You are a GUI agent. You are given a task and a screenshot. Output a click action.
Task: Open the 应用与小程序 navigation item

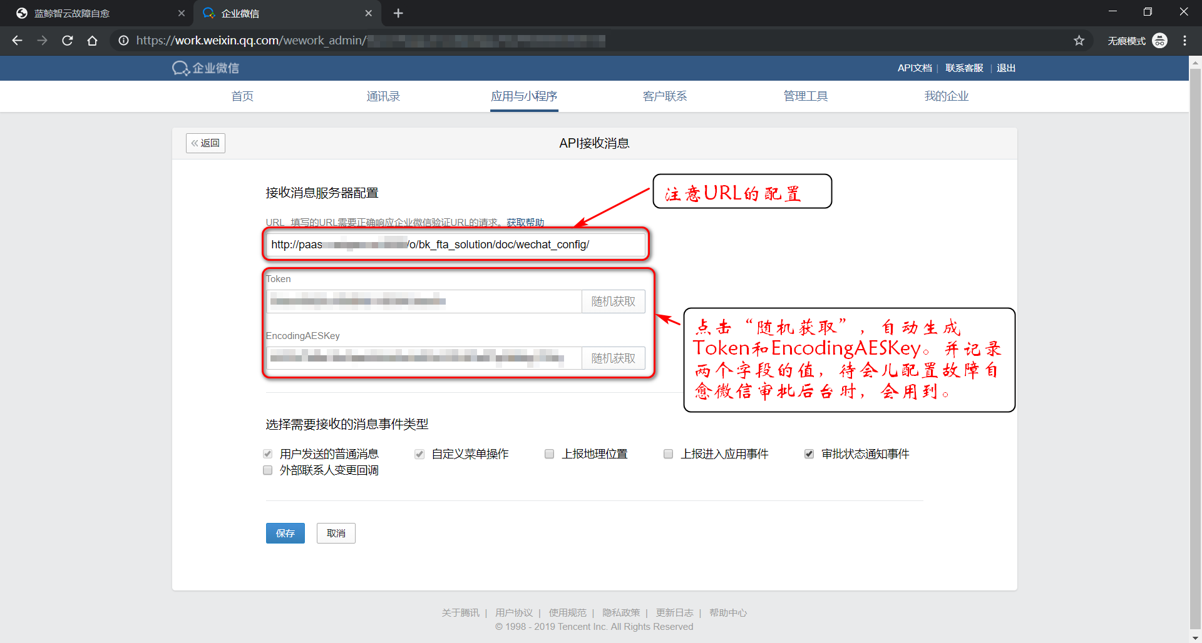524,96
